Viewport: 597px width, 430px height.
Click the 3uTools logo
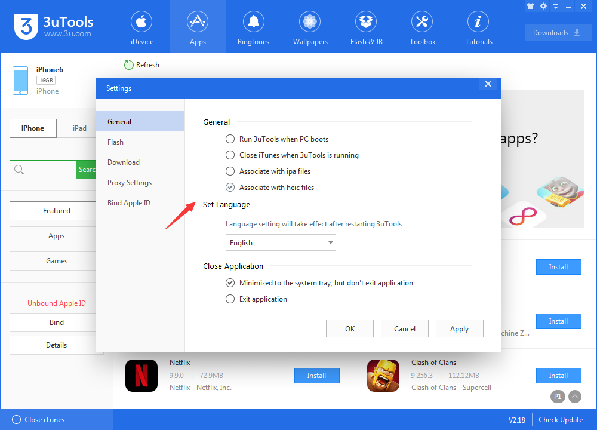pos(26,26)
